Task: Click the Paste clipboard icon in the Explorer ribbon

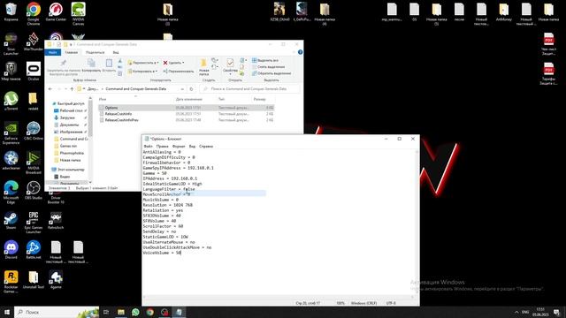Action: [109, 63]
